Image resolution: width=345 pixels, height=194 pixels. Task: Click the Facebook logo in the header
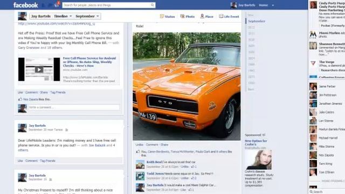tap(25, 5)
